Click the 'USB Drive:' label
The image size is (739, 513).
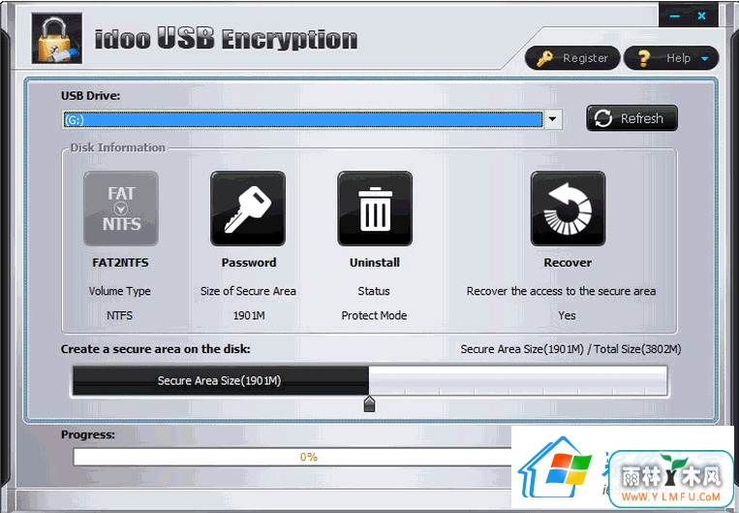[x=90, y=96]
